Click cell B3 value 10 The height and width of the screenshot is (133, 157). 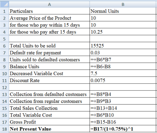[x=123, y=25]
